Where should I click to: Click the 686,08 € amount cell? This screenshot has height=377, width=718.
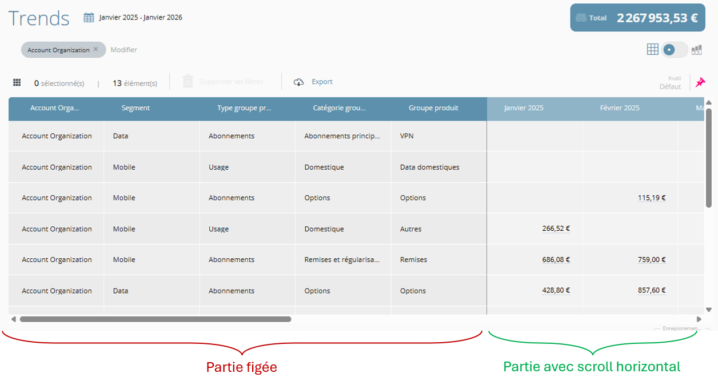(x=556, y=260)
